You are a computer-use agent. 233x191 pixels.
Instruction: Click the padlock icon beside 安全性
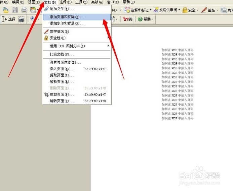[46, 38]
